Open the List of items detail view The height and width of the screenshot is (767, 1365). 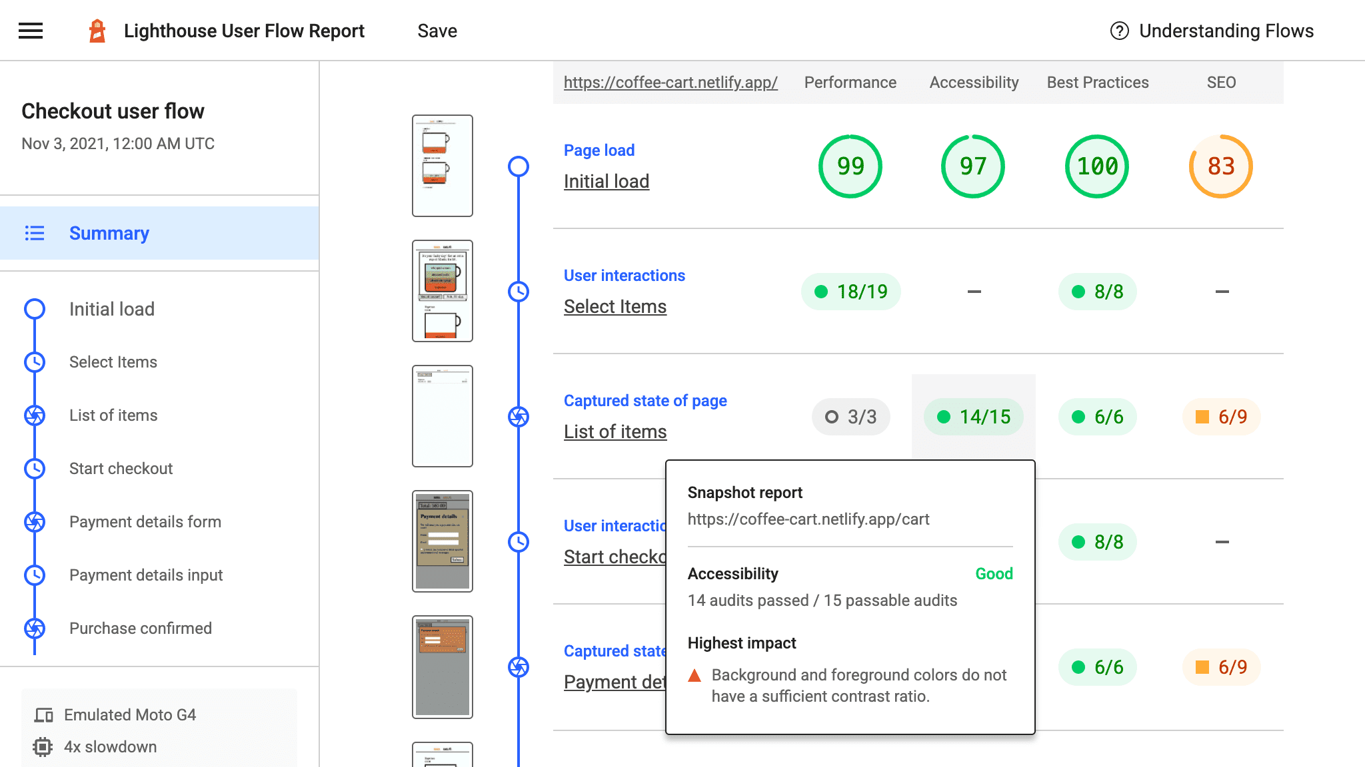click(x=614, y=431)
